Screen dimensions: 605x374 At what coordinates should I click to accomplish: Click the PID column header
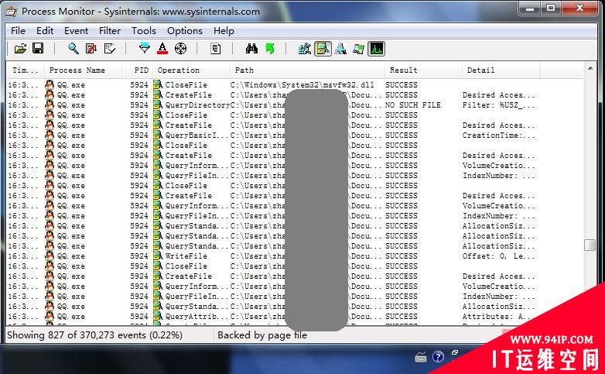coord(138,70)
